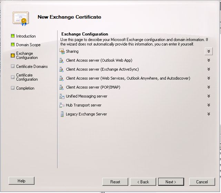Viewport: 221px width, 193px height.
Task: Click the Web Services, Outlook Anywhere, Autodiscover label
Action: [128, 78]
